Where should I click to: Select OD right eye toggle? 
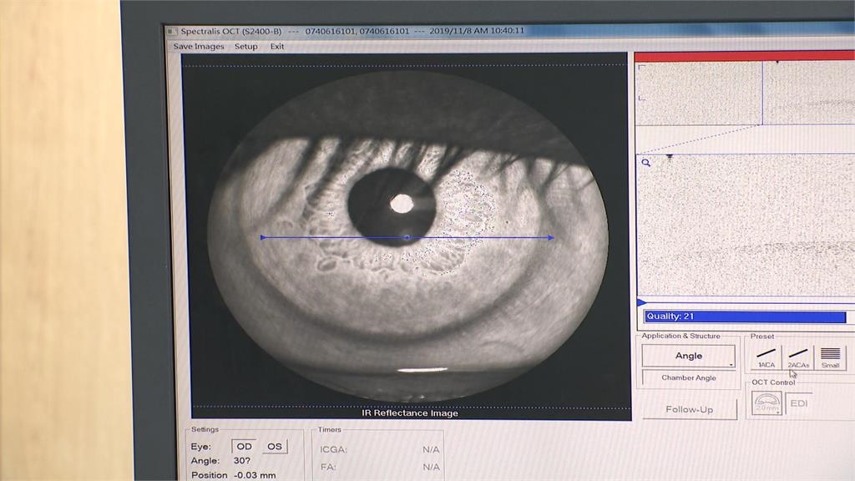(244, 447)
